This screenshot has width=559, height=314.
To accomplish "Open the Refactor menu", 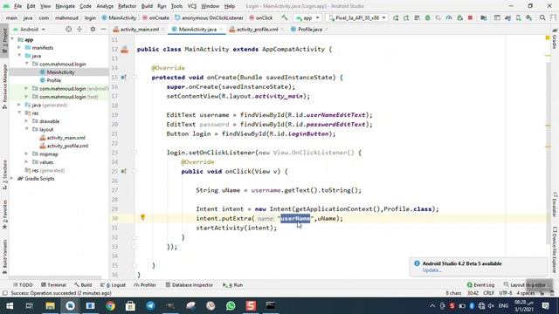I will 127,6.
